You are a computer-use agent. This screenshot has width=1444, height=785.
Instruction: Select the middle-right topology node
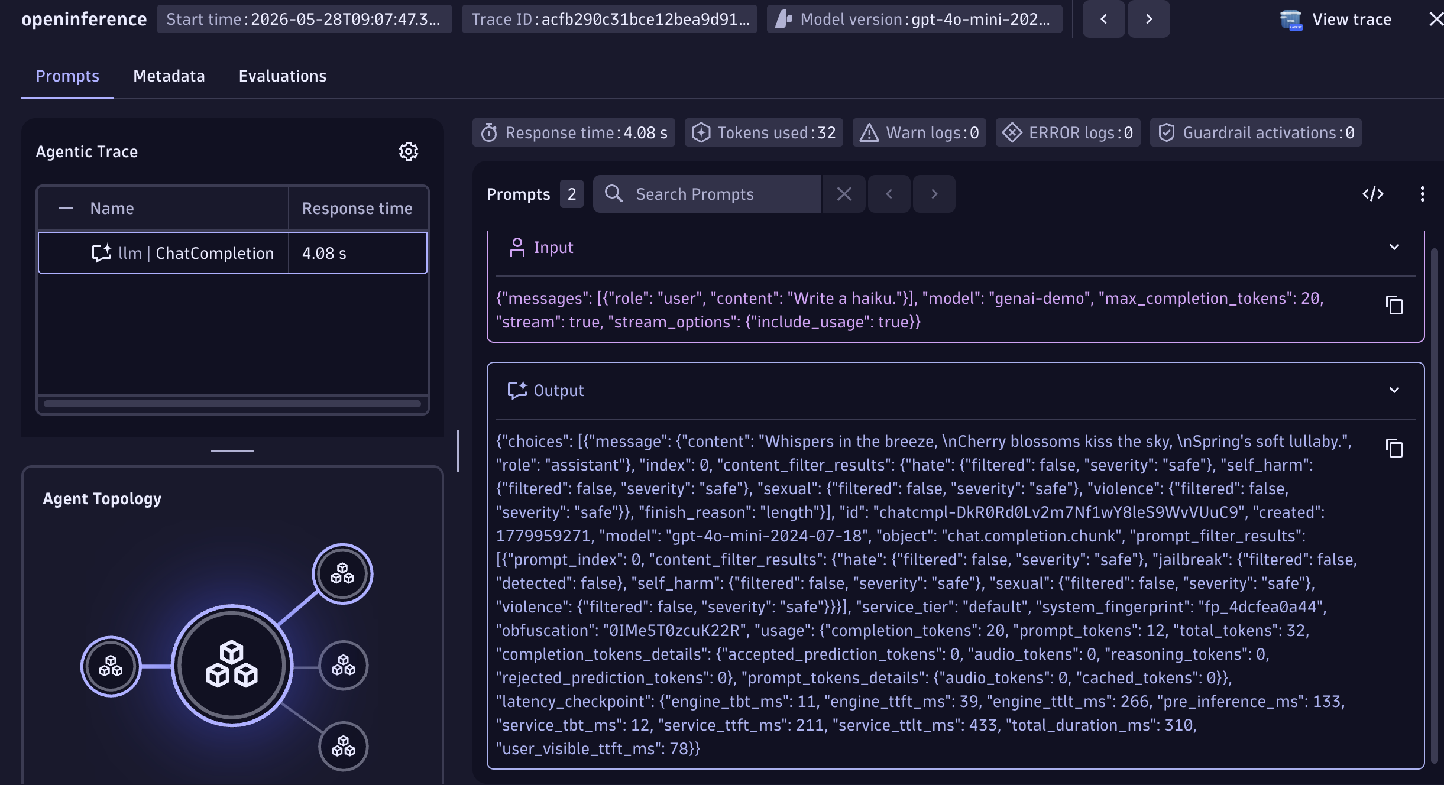coord(343,666)
